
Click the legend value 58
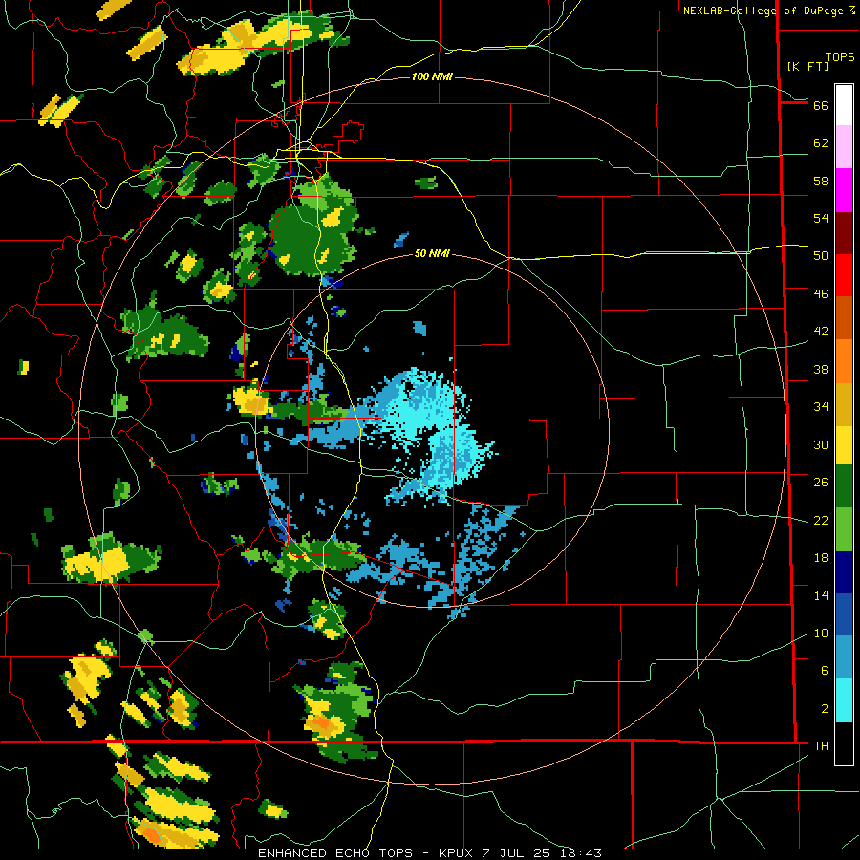[821, 181]
